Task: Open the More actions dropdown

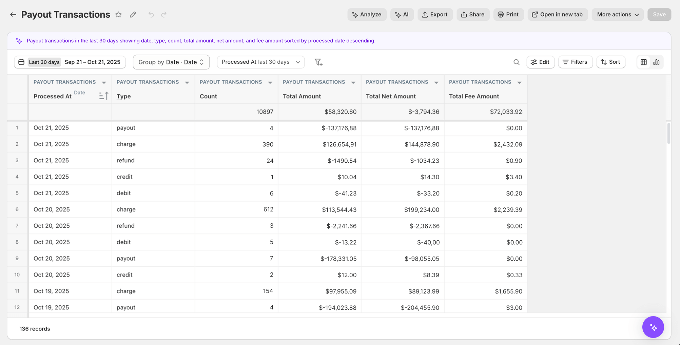Action: [617, 14]
